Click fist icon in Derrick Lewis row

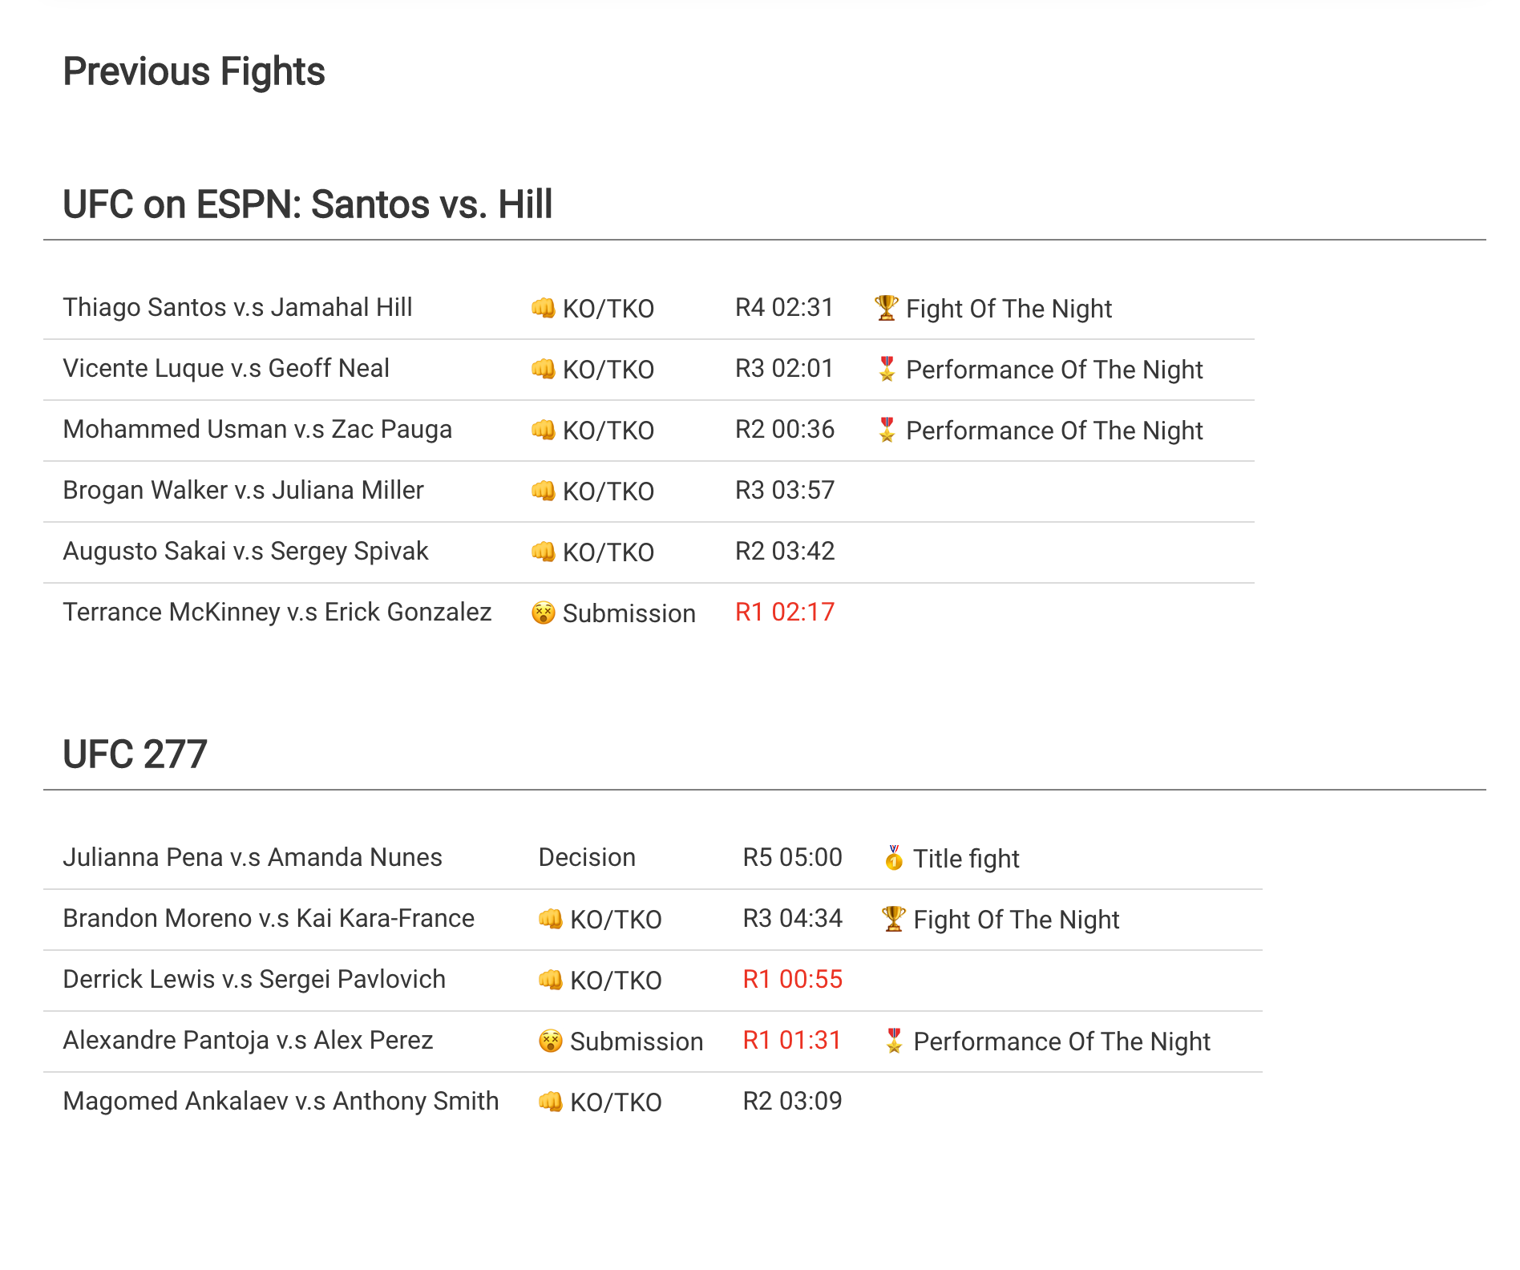click(550, 980)
